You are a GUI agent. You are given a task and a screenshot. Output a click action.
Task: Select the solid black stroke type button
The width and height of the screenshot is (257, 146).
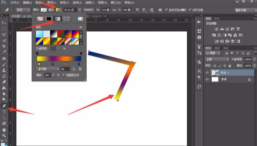coord(49,19)
